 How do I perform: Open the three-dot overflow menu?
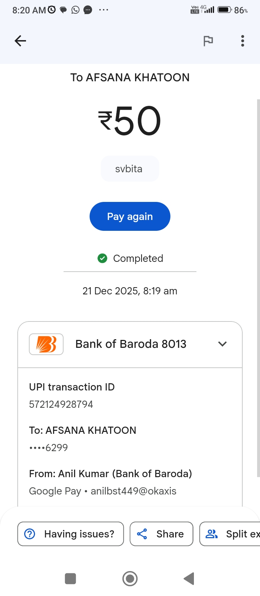coord(243,41)
